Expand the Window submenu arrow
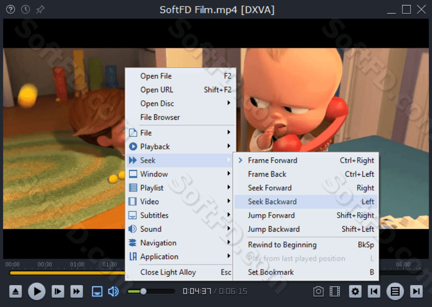The image size is (432, 307). (228, 173)
